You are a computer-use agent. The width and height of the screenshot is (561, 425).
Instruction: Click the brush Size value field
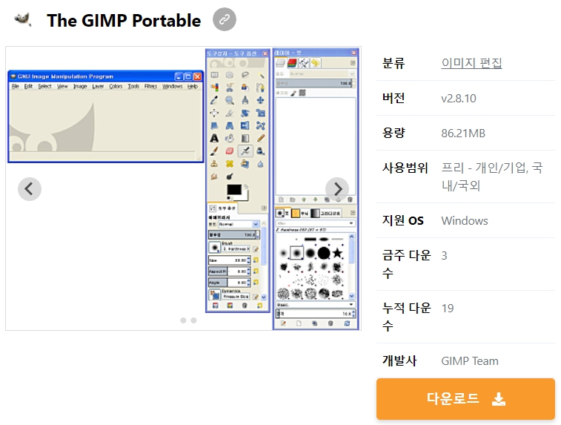[x=229, y=260]
